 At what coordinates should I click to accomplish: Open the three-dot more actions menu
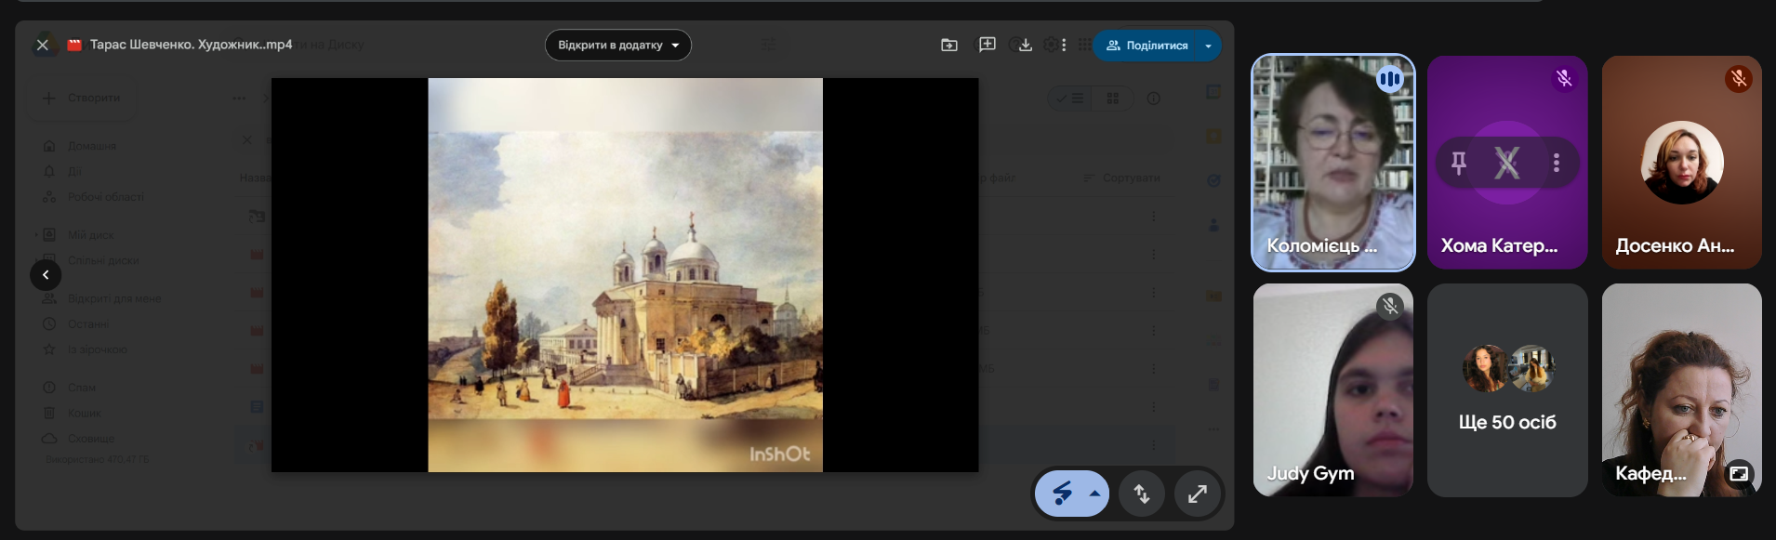coord(1064,45)
